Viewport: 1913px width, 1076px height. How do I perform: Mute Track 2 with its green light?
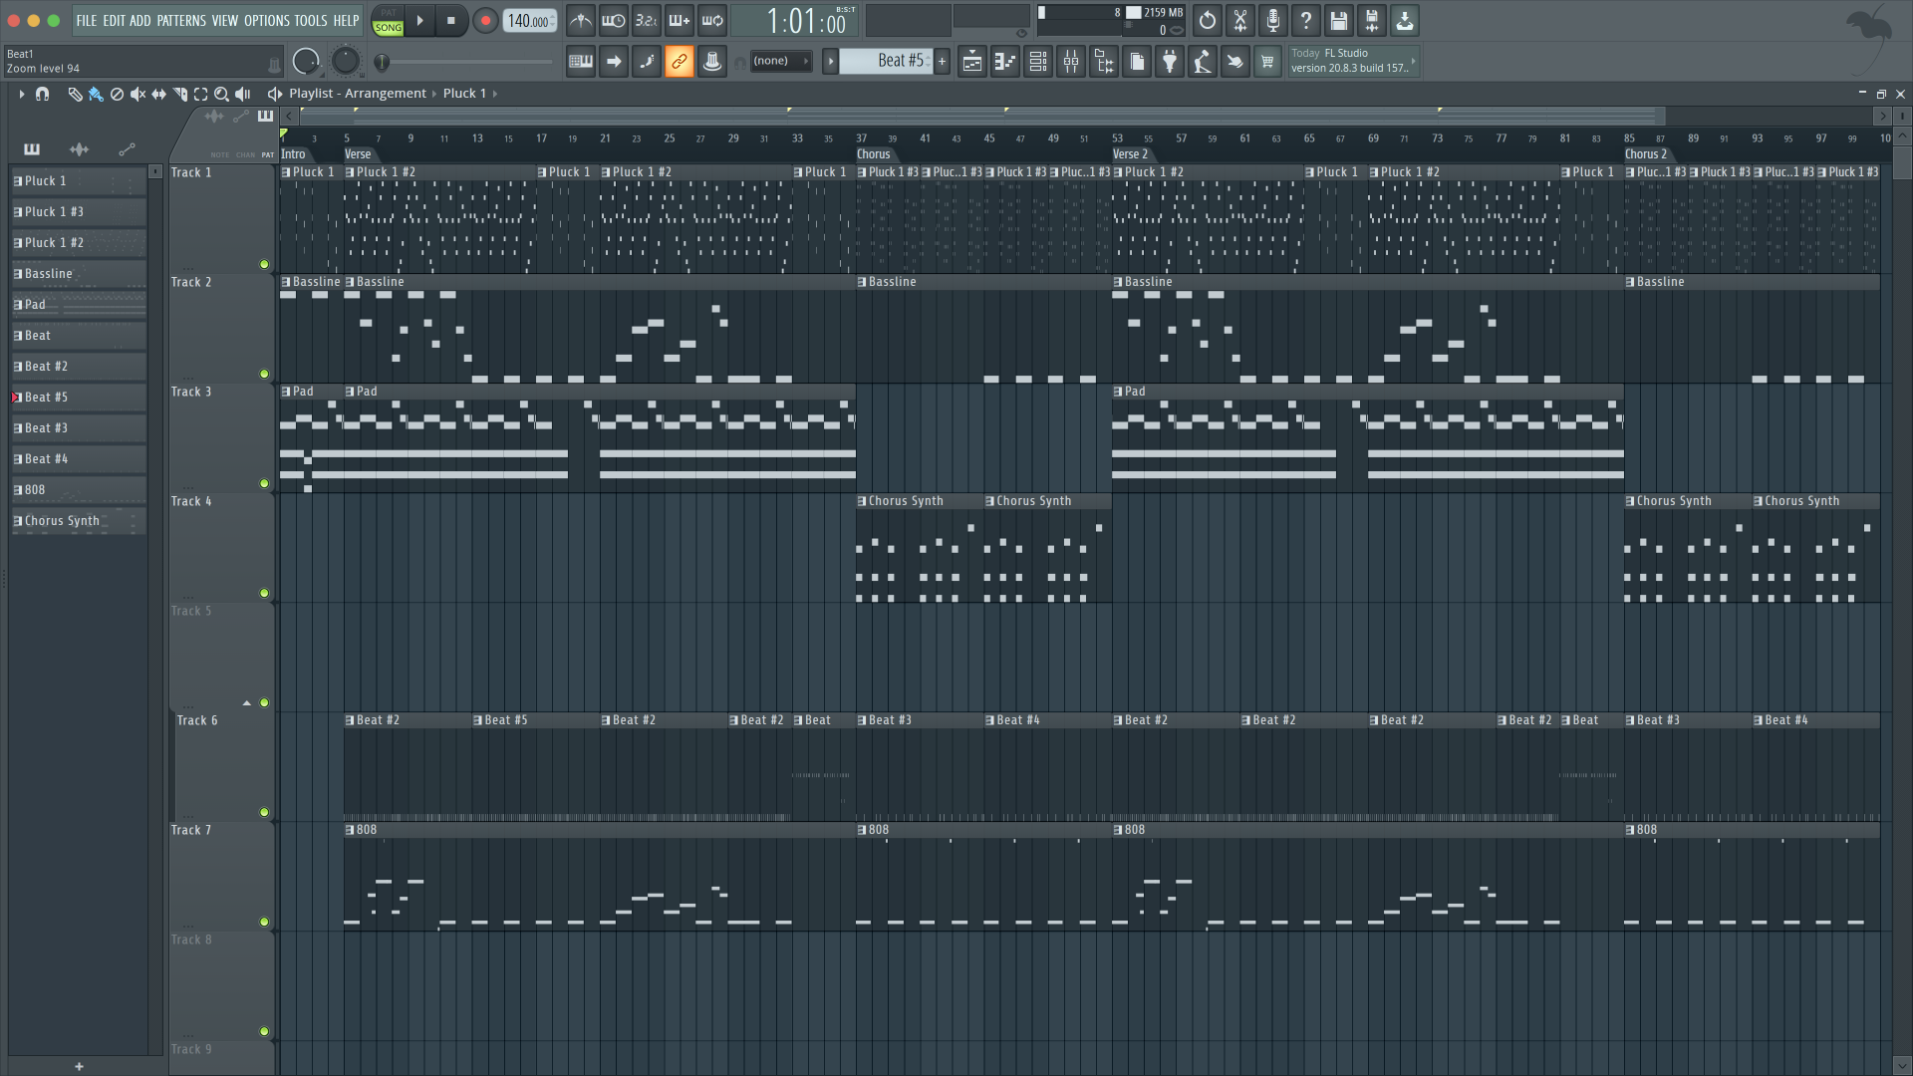[264, 375]
